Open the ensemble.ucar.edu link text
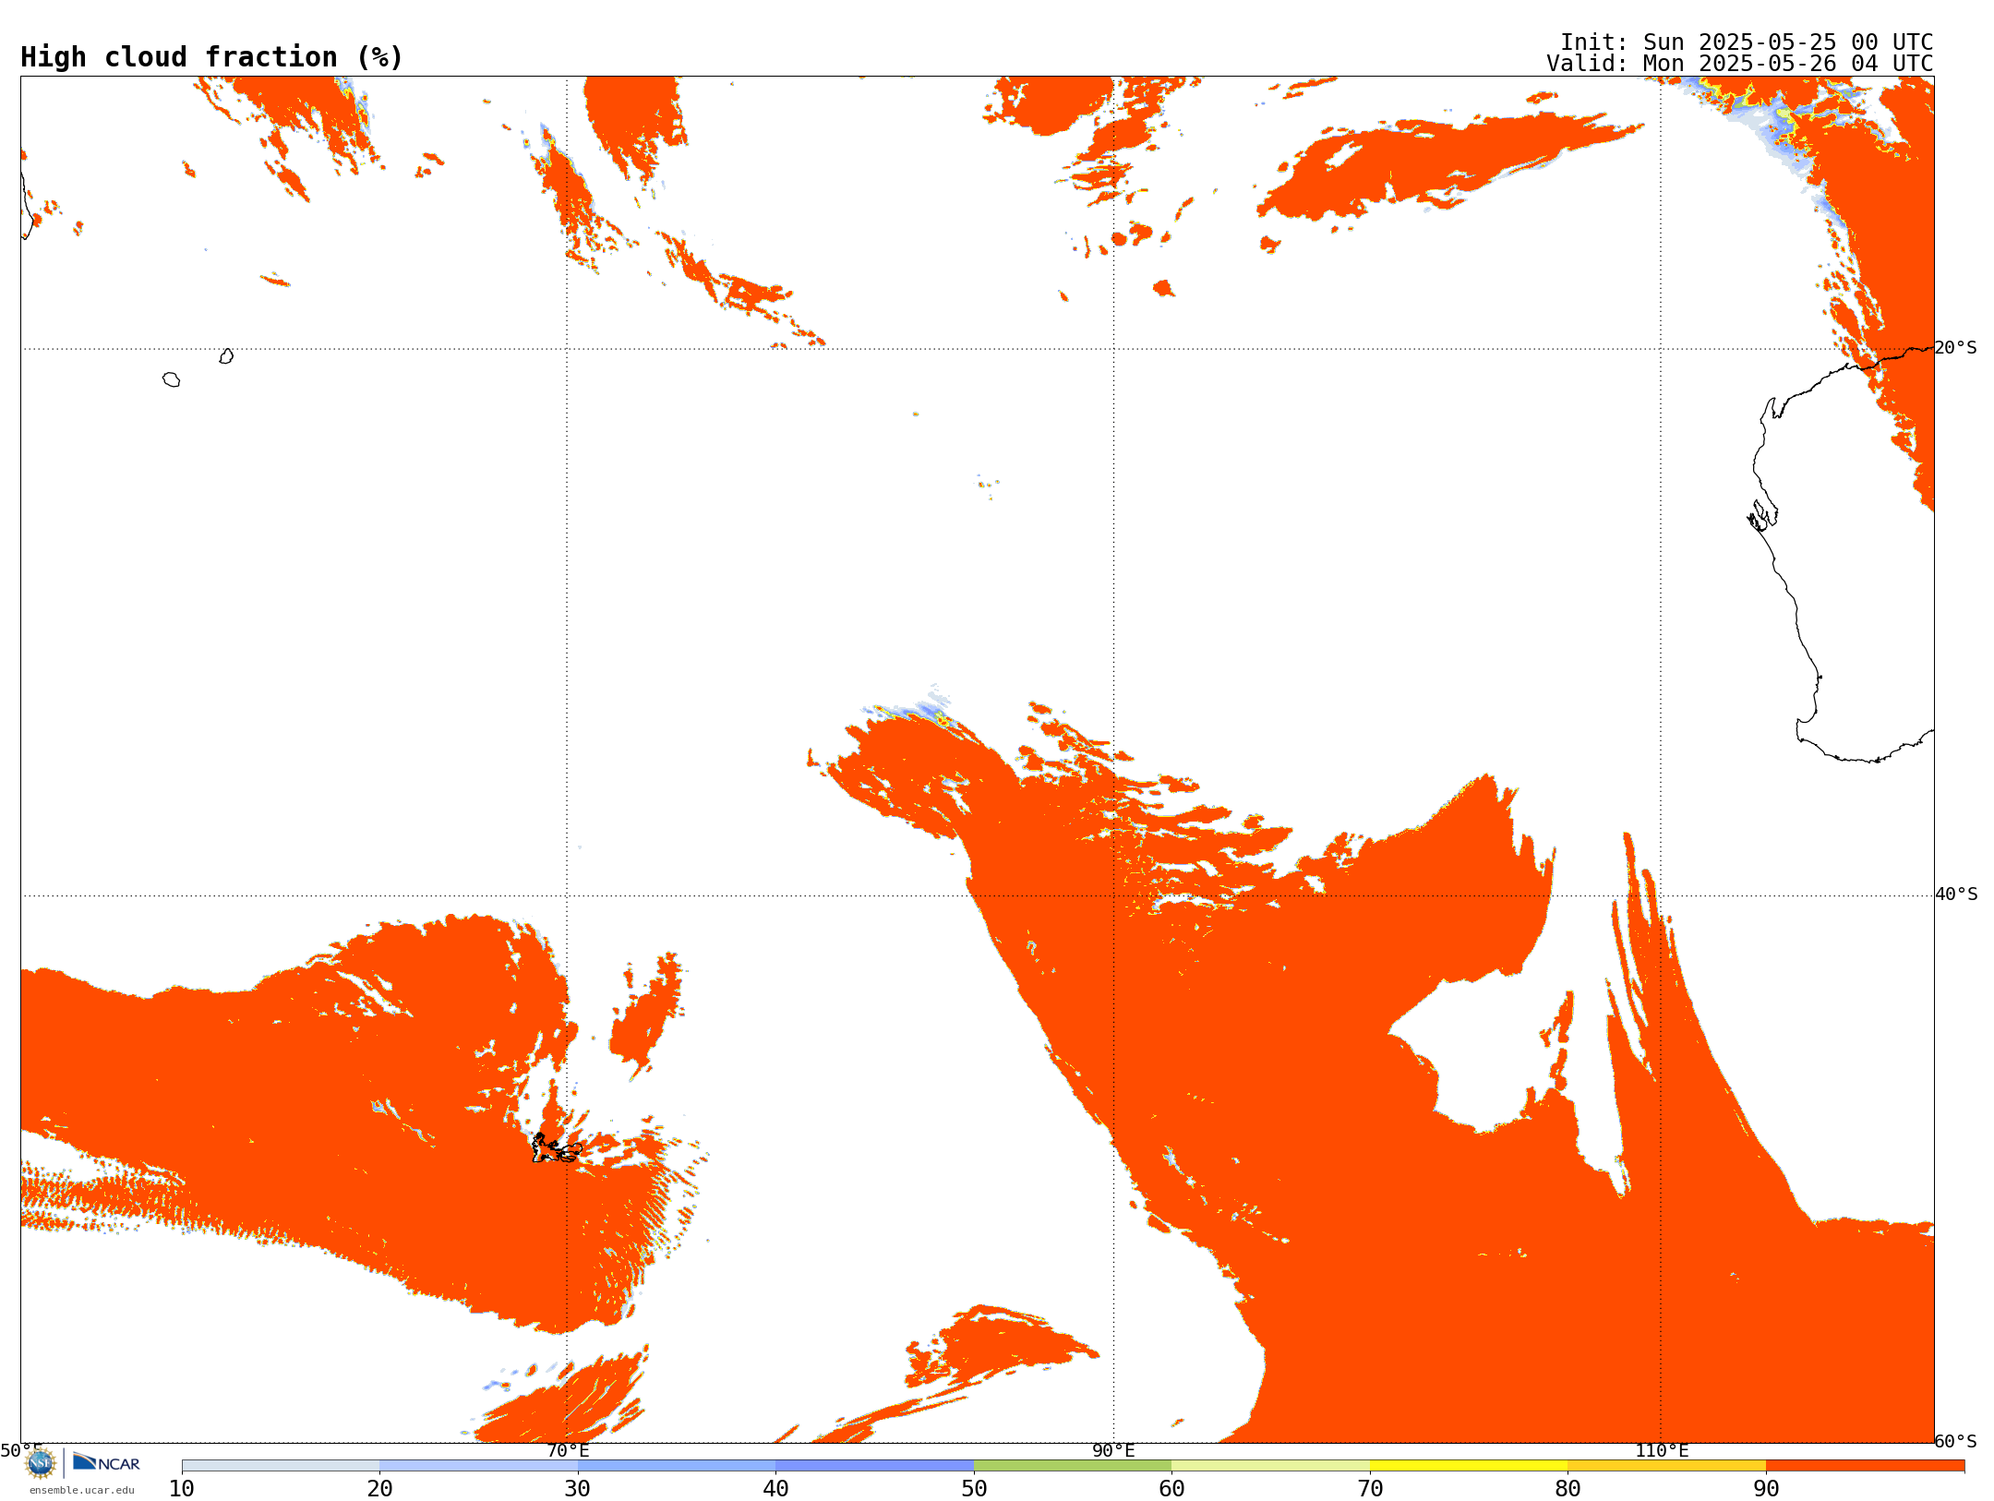 tap(82, 1490)
